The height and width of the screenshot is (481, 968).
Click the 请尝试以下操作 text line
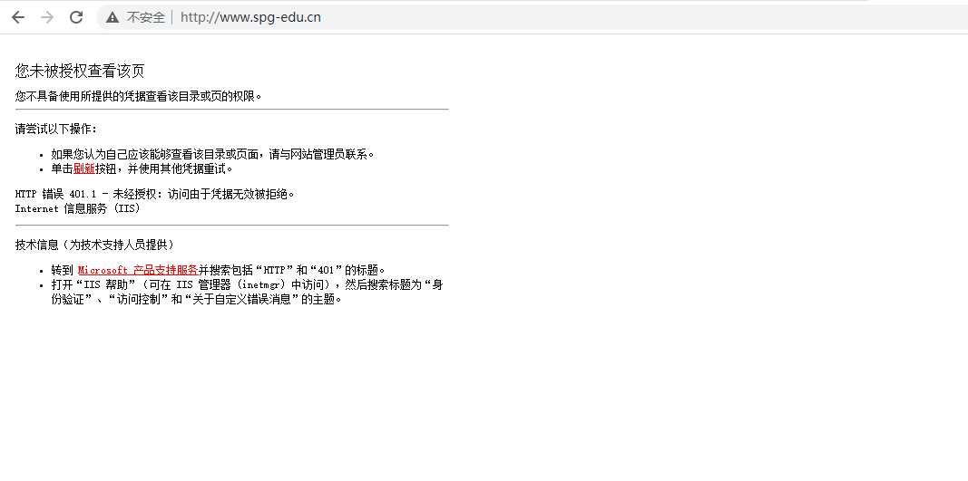tap(55, 129)
